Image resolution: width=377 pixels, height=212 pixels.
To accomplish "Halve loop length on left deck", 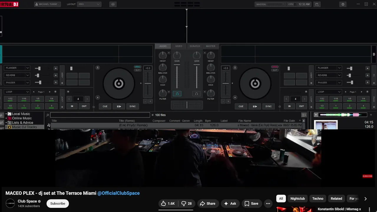I will point(69,99).
